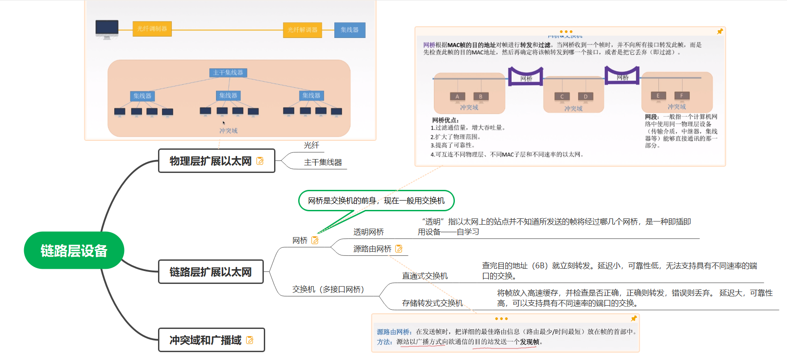
Task: Click the 透明网桥 description starting with “透明”指以太网
Action: [554, 227]
